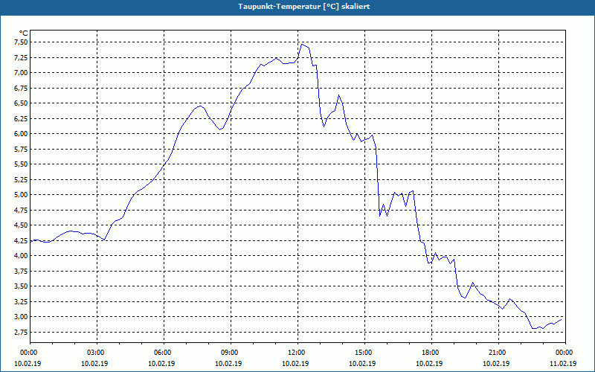Click the 11.02.19 date label
The image size is (595, 372).
563,364
